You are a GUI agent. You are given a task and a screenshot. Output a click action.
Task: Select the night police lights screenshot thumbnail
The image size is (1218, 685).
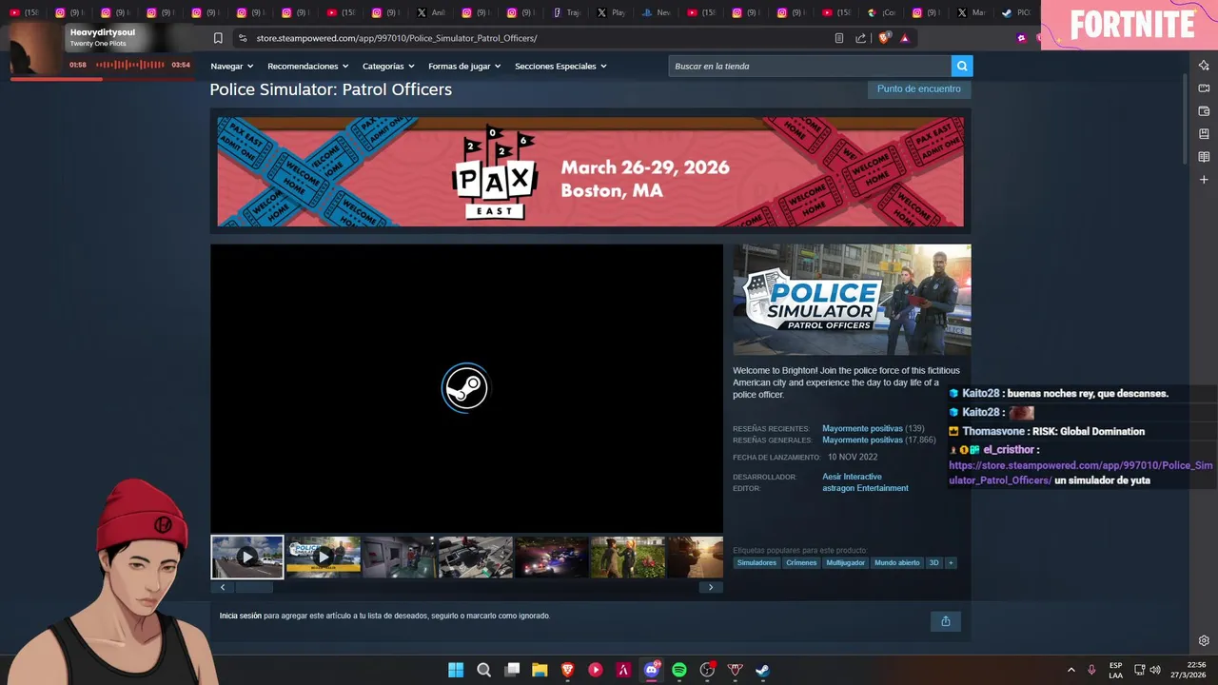pyautogui.click(x=552, y=557)
